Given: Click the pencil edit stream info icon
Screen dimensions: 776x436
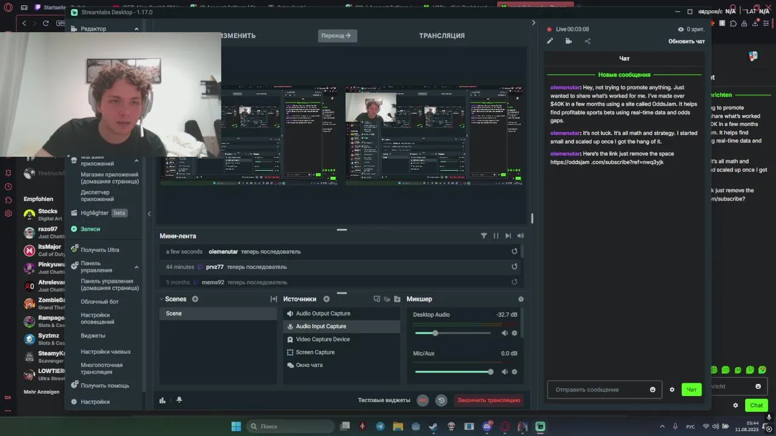Looking at the screenshot, I should tap(550, 41).
